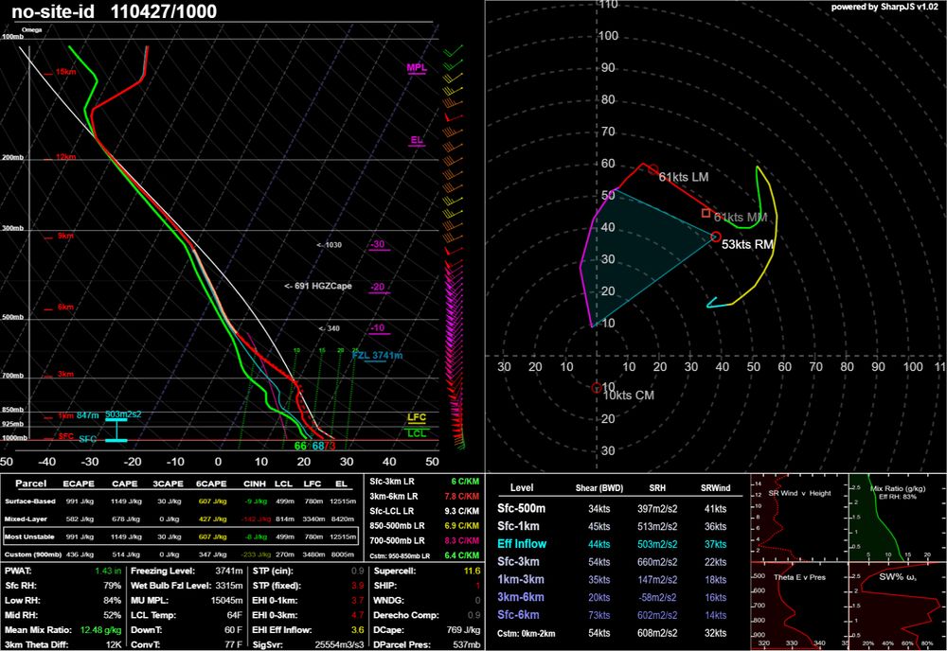Image resolution: width=947 pixels, height=651 pixels.
Task: Click the "10kts CM" label on the hodograph
Action: click(x=628, y=396)
